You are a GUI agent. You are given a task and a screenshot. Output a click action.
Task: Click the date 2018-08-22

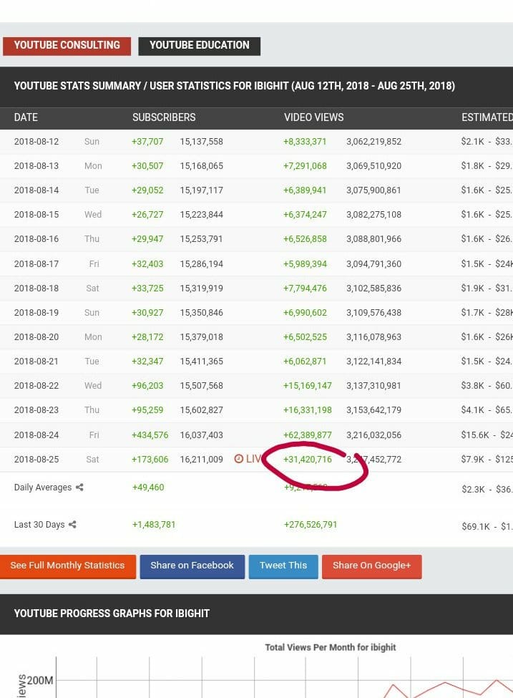pos(36,385)
